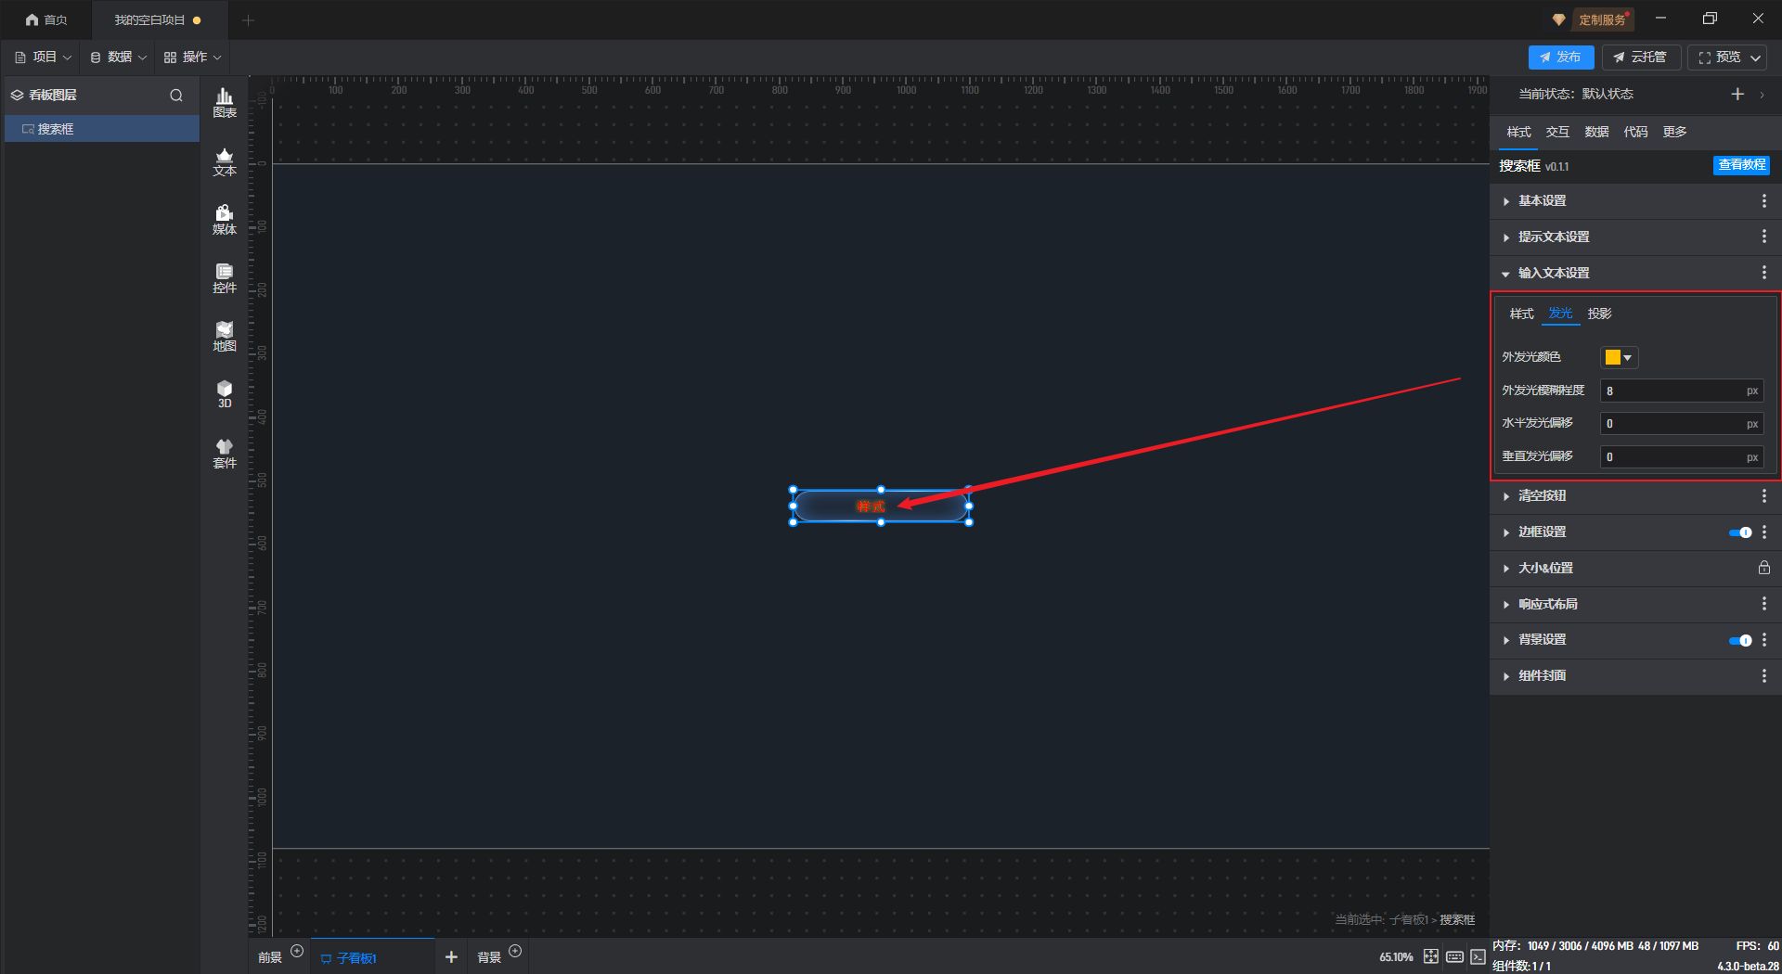The width and height of the screenshot is (1782, 974).
Task: Toggle the 边框设置 switch
Action: pos(1740,532)
